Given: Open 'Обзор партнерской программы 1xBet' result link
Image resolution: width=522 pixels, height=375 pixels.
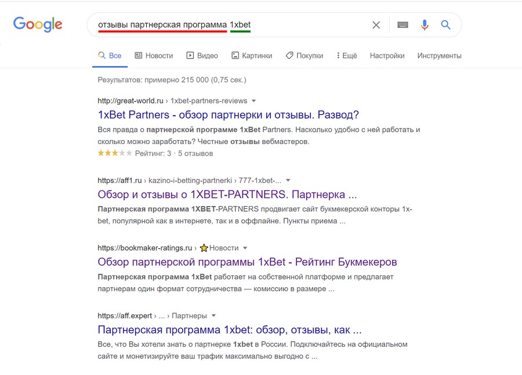Looking at the screenshot, I should tap(247, 262).
